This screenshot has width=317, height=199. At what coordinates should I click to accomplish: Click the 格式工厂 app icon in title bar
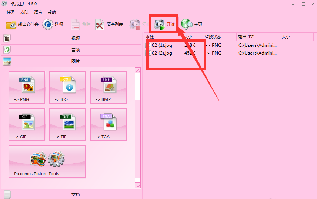pos(4,4)
